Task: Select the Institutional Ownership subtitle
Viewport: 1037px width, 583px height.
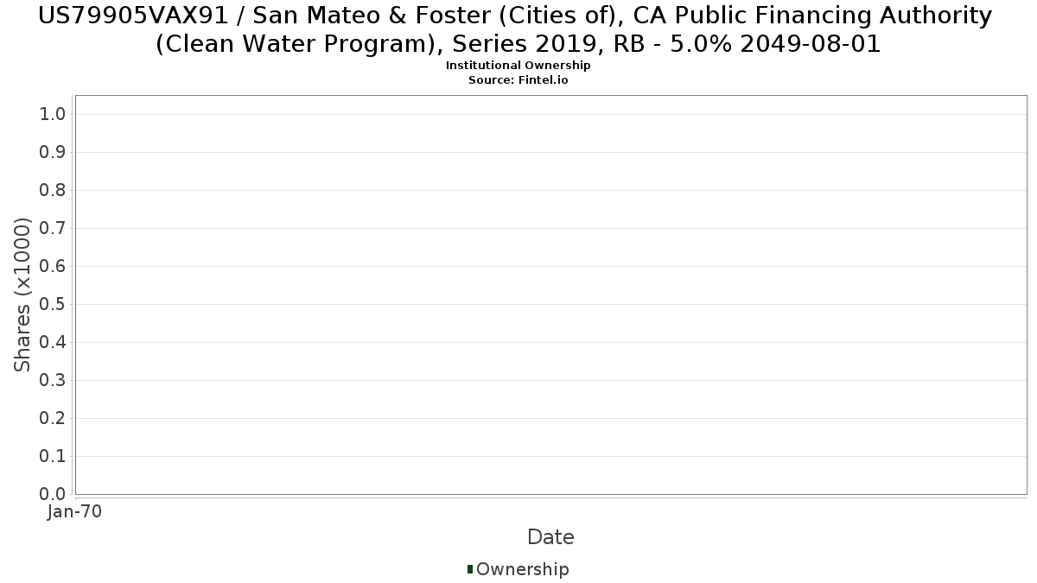Action: pyautogui.click(x=518, y=66)
